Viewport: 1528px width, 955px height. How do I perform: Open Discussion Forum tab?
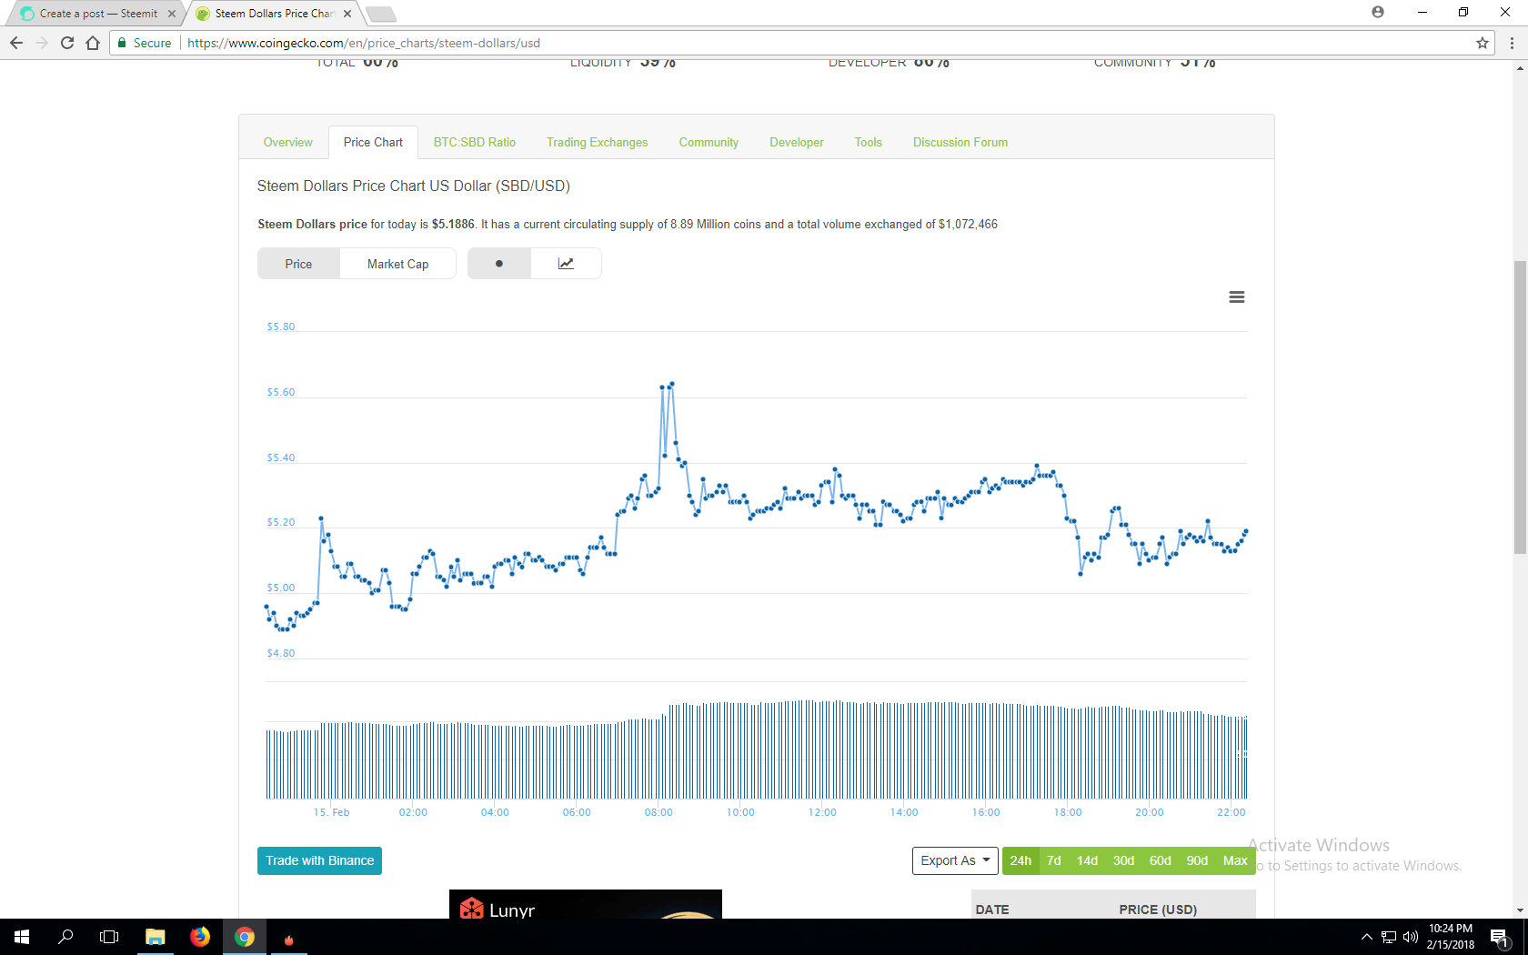click(x=960, y=142)
